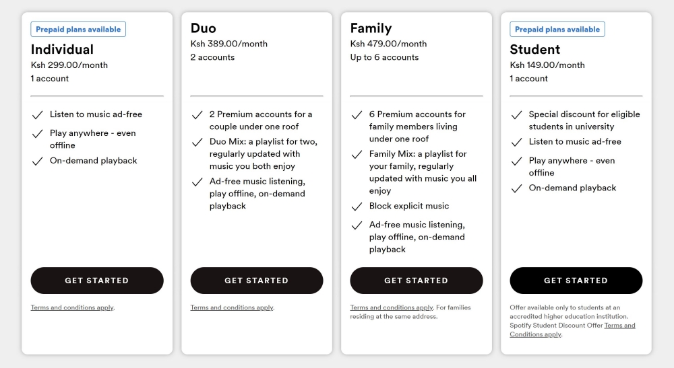The height and width of the screenshot is (368, 674).
Task: Click checkmark next to Family Mix feature
Action: click(x=357, y=155)
